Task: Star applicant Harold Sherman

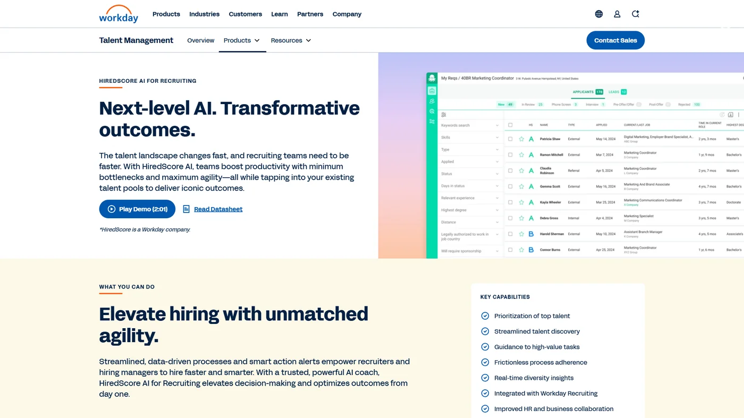Action: pyautogui.click(x=521, y=234)
